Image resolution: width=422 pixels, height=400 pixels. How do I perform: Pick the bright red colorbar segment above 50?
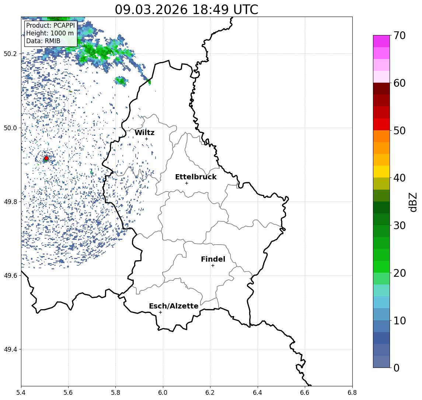(x=381, y=124)
